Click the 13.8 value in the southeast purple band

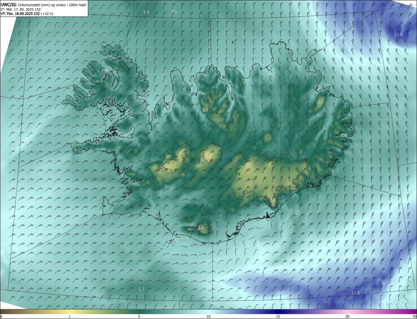pyautogui.click(x=356, y=293)
